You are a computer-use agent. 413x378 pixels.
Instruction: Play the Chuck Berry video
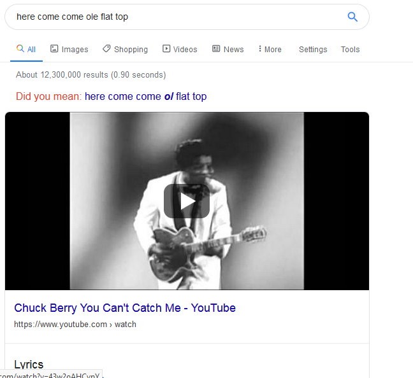(x=187, y=201)
